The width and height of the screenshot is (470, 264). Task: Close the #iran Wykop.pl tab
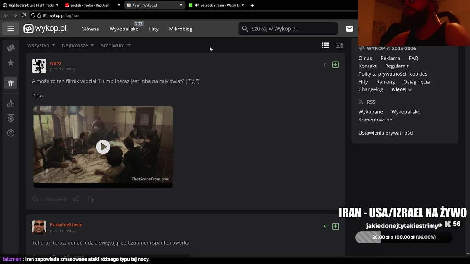181,5
